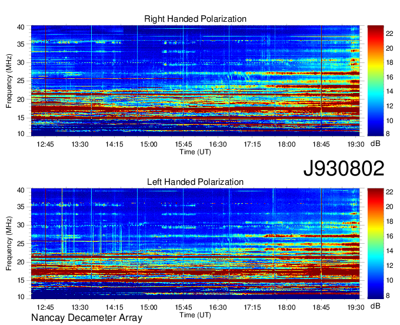Click the 22 value on top colorbar
This screenshot has width=400, height=325.
pos(389,34)
